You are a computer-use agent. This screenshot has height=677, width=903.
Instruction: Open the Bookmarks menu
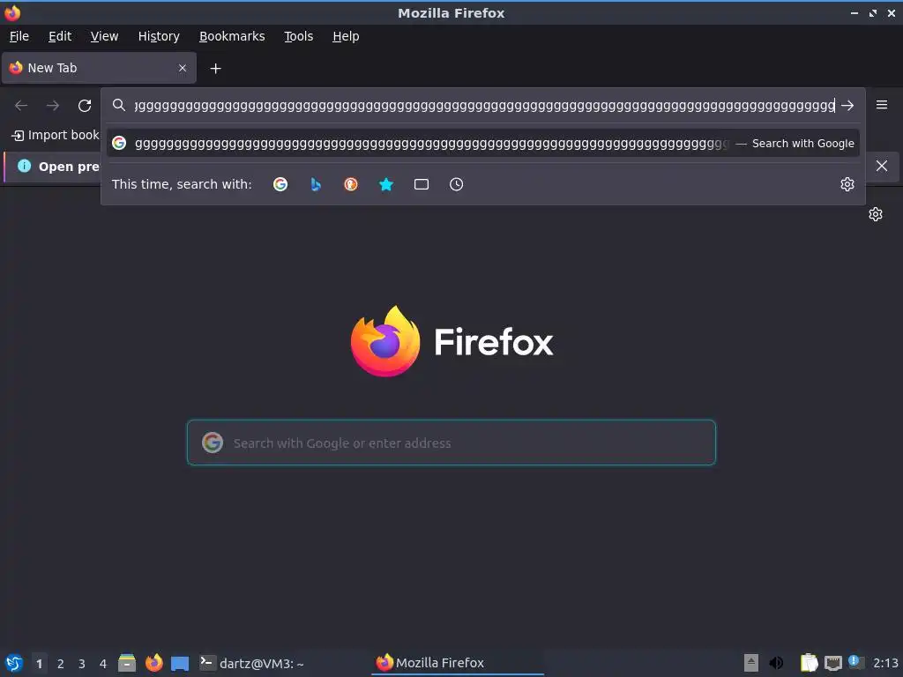pos(232,36)
